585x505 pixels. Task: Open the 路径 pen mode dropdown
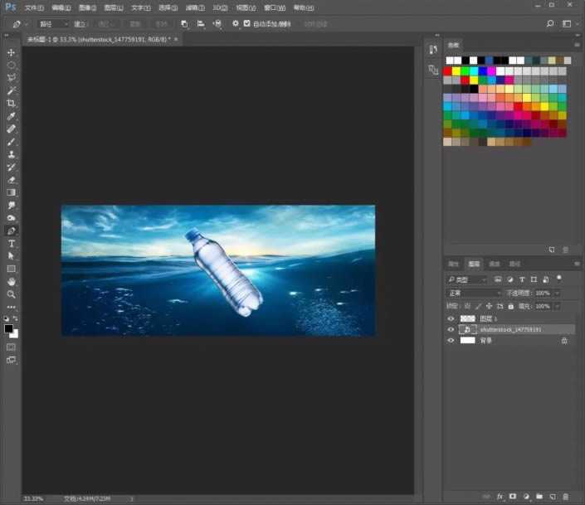(51, 24)
